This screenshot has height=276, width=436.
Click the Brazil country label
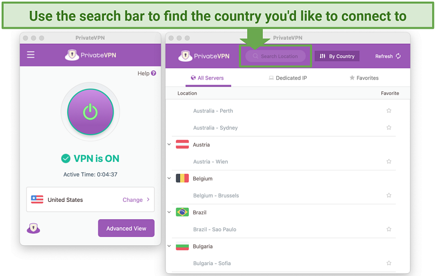click(x=200, y=213)
